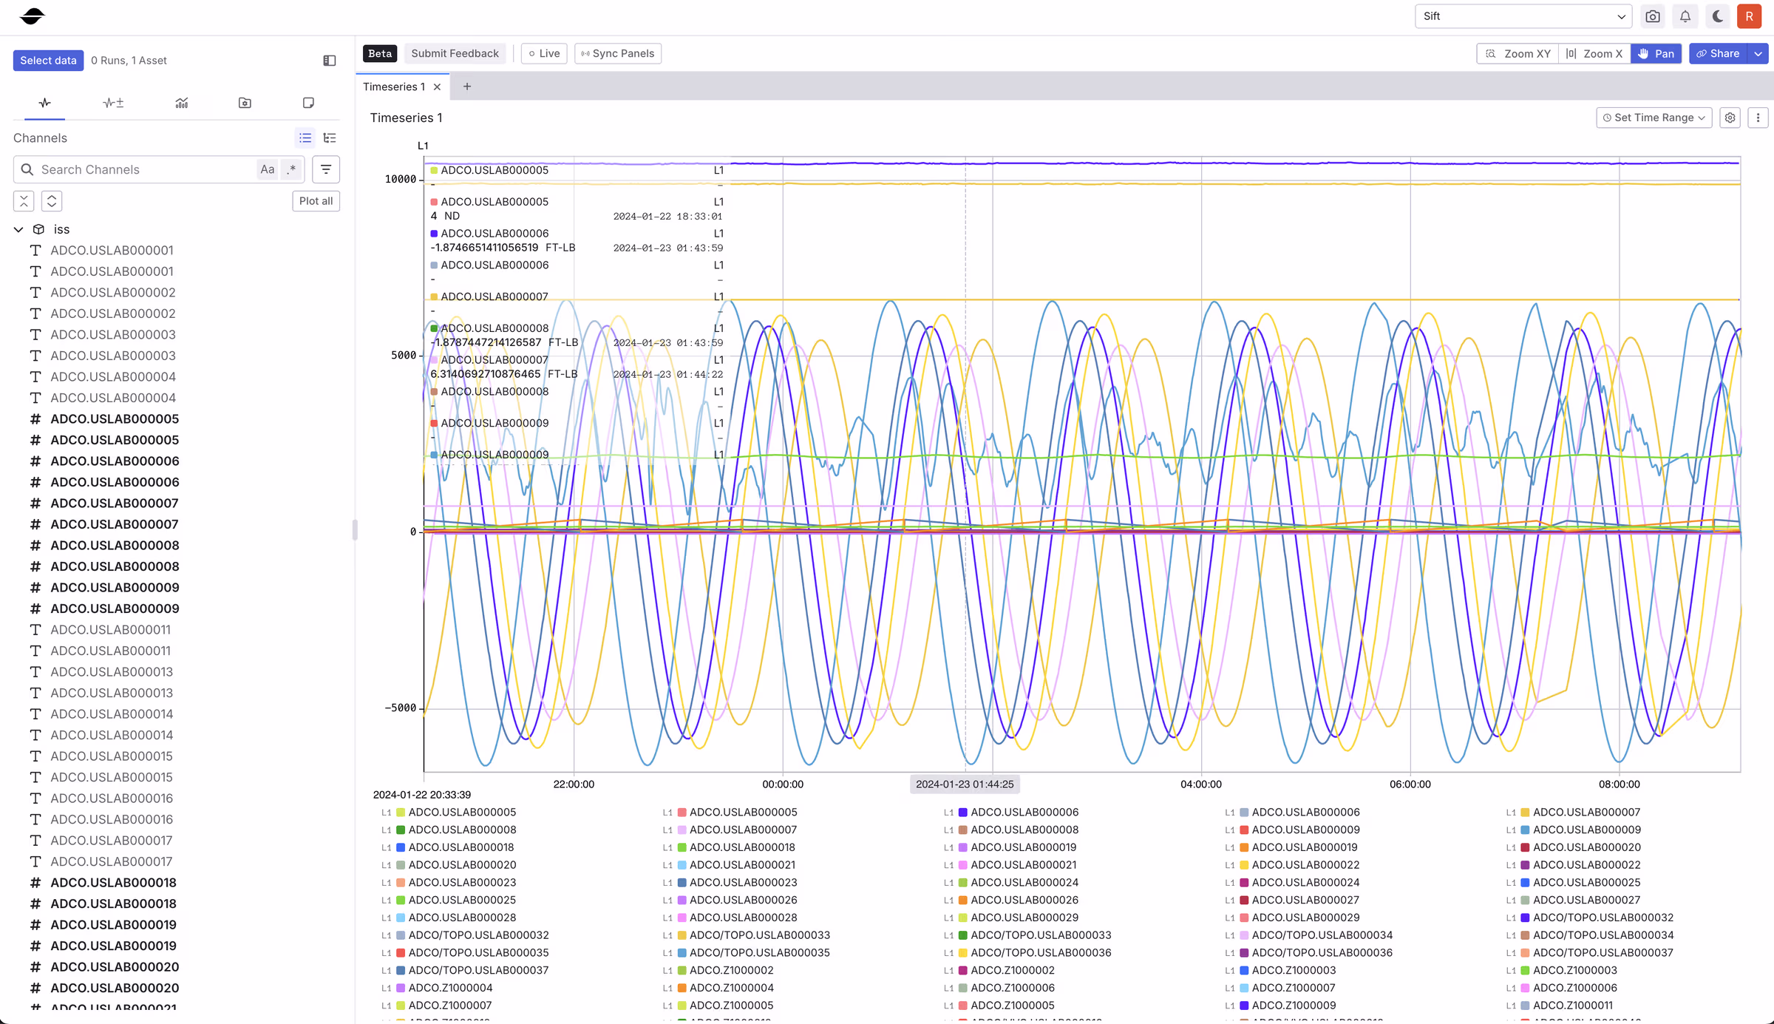The image size is (1774, 1024).
Task: Open the Set Time Range dropdown
Action: tap(1654, 118)
